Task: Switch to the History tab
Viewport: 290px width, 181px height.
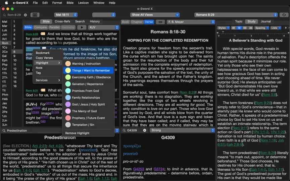Action: tap(95, 21)
